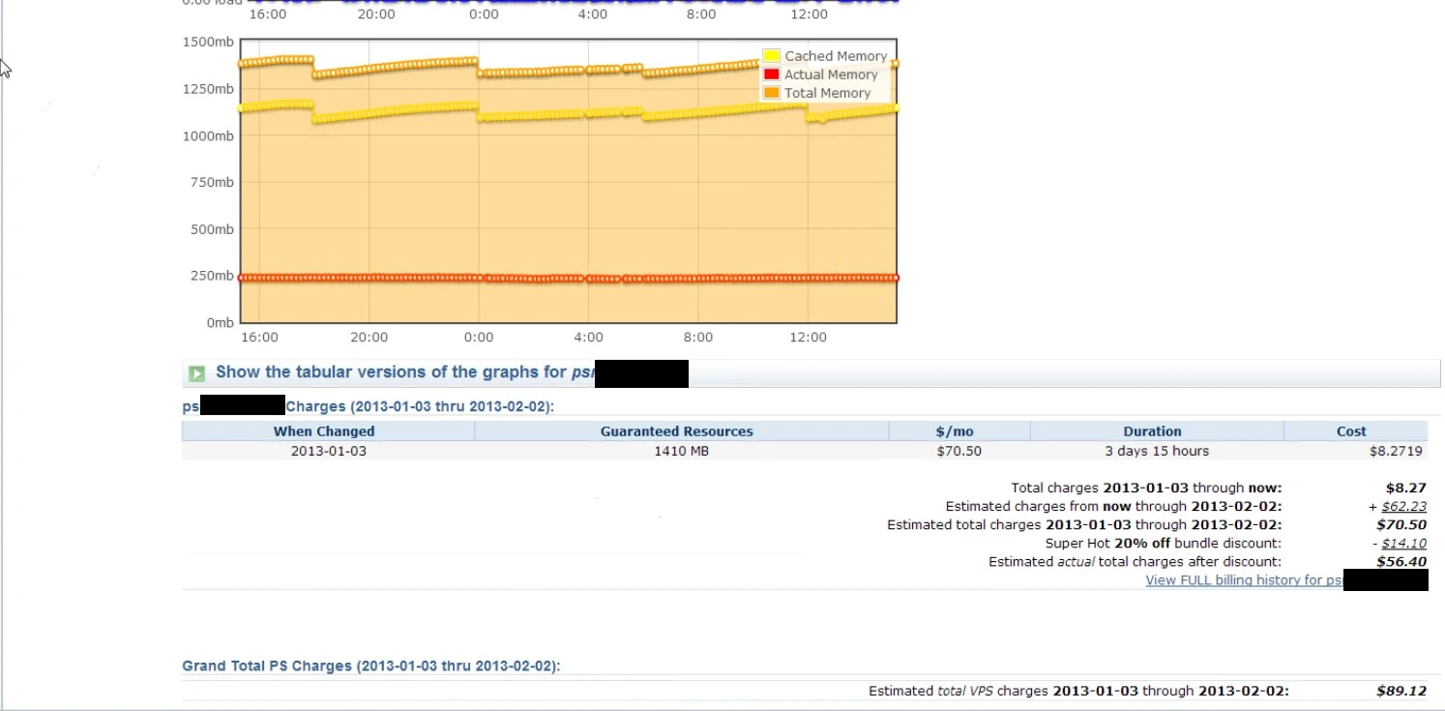Image resolution: width=1445 pixels, height=711 pixels.
Task: Click the 750mb y-axis label
Action: (x=212, y=183)
